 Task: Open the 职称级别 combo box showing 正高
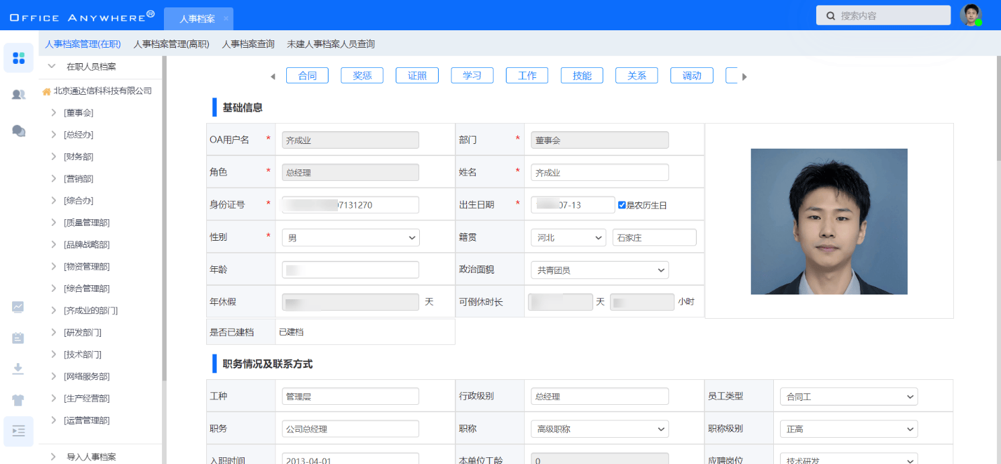coord(848,428)
